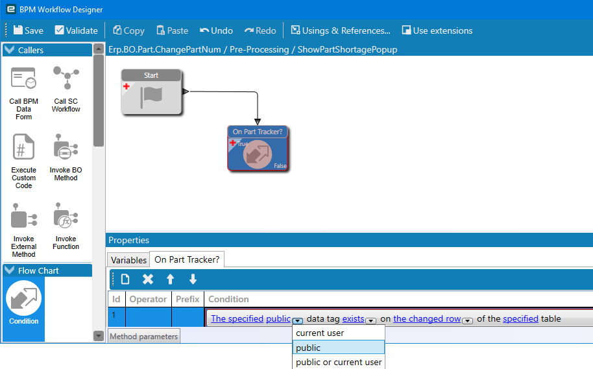Viewport: 593px width, 369px height.
Task: Click the Method parameters tab
Action: tap(144, 337)
